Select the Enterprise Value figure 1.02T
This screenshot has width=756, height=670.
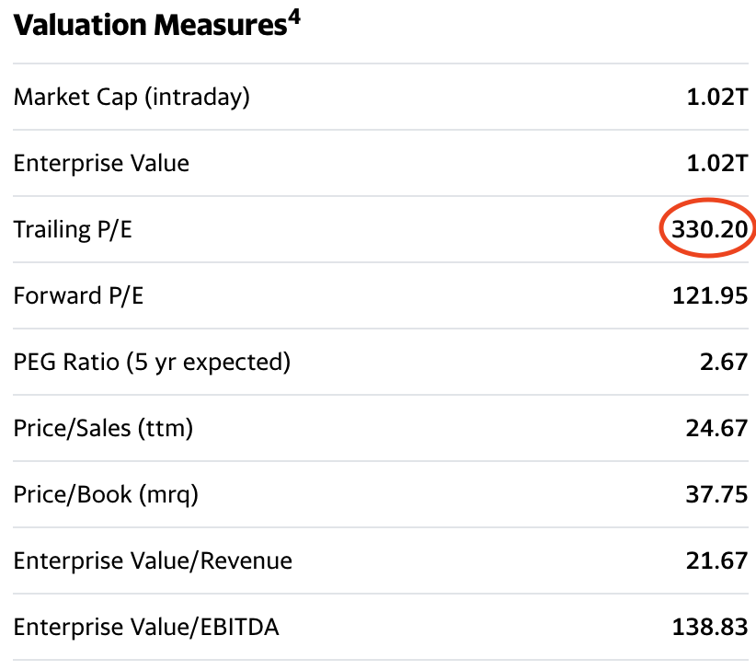pyautogui.click(x=716, y=163)
